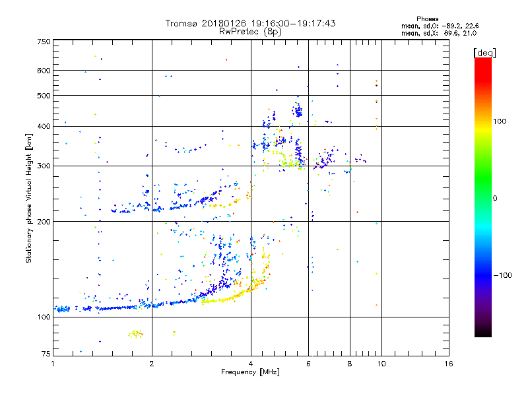Click the y-axis tick label '300'
The height and width of the screenshot is (396, 528).
[44, 166]
